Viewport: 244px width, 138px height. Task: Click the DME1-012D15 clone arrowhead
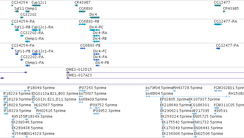pos(68,72)
